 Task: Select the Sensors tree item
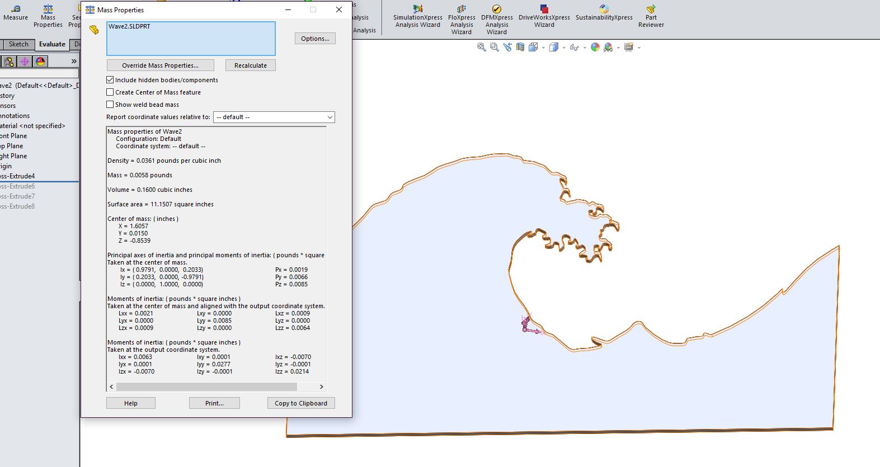[x=8, y=106]
